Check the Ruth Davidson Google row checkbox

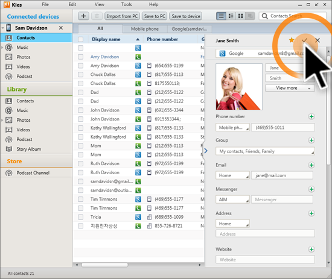80,172
